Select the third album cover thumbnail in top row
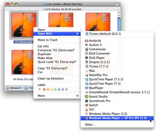The width and height of the screenshot is (157, 131). point(98,22)
